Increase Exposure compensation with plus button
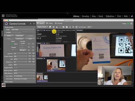The height and width of the screenshot is (101, 135). 33,62
